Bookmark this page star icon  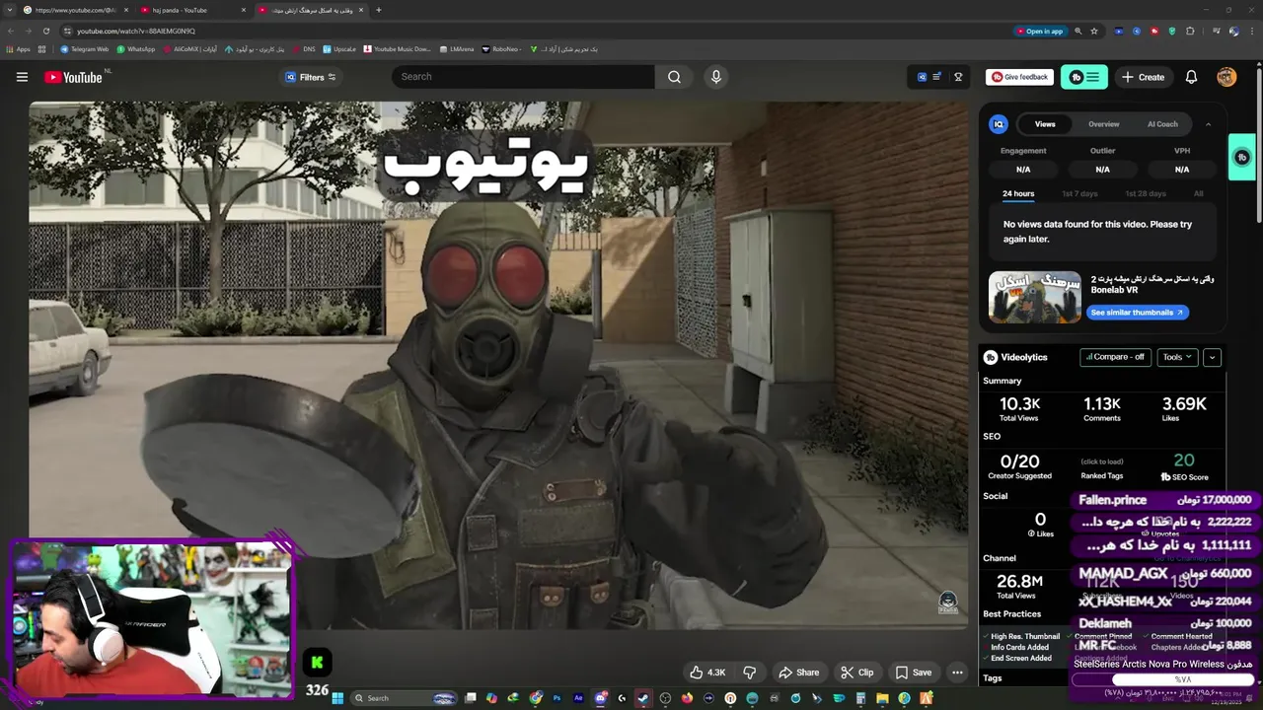click(1094, 31)
